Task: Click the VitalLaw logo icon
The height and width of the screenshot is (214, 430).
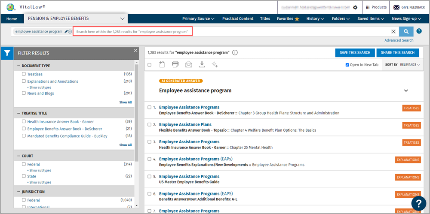Action: click(x=11, y=7)
